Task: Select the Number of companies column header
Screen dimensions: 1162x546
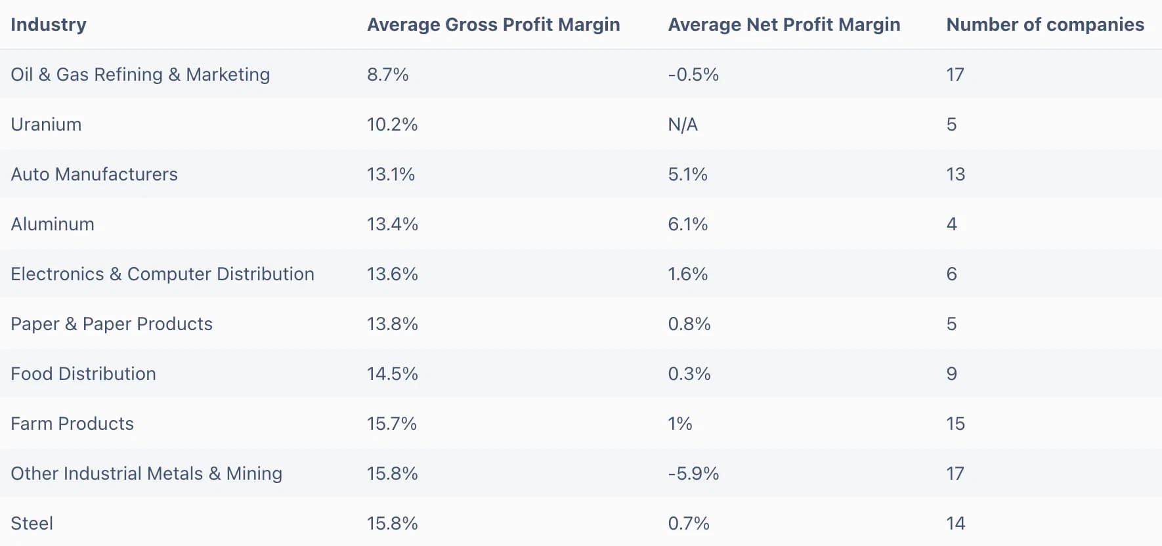Action: [1045, 24]
